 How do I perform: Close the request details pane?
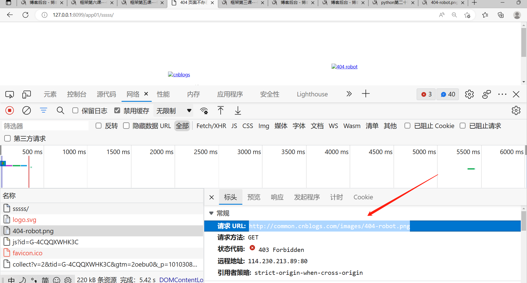pyautogui.click(x=212, y=197)
